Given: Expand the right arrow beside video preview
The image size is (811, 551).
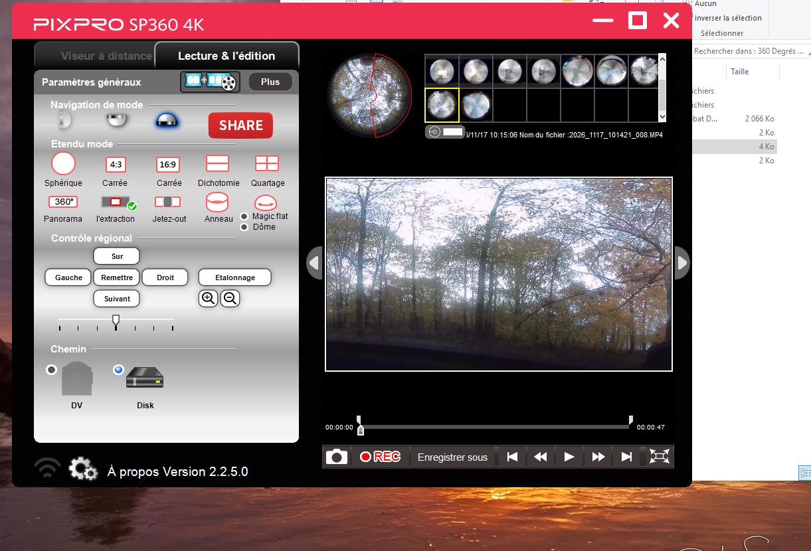Looking at the screenshot, I should point(682,264).
